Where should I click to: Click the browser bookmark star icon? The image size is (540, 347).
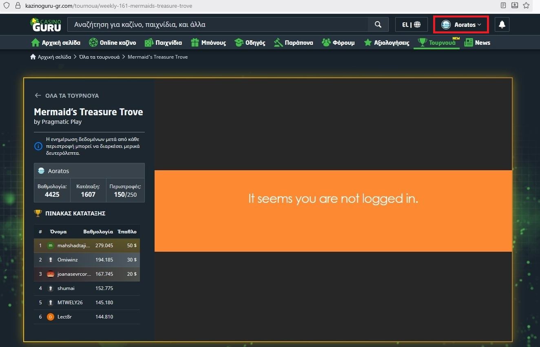(526, 6)
